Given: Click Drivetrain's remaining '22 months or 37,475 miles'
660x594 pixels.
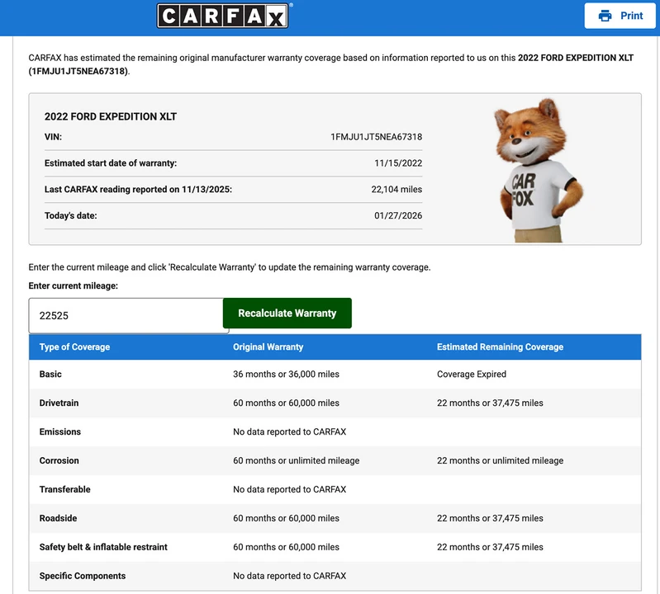Looking at the screenshot, I should point(490,403).
